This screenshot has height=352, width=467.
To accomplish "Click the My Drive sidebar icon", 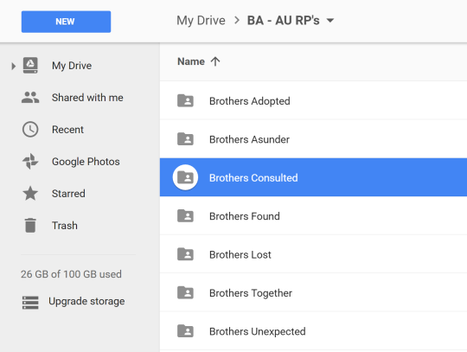I will coord(30,65).
